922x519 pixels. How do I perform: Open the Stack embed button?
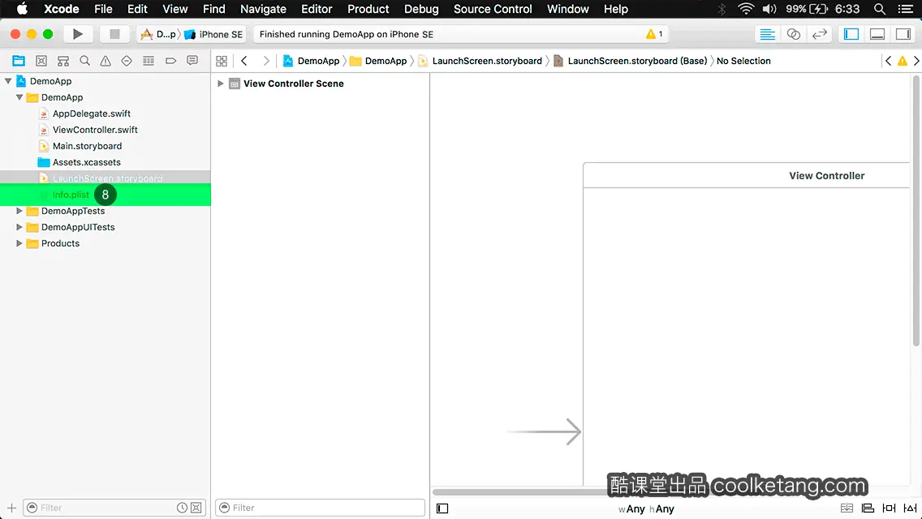point(847,508)
